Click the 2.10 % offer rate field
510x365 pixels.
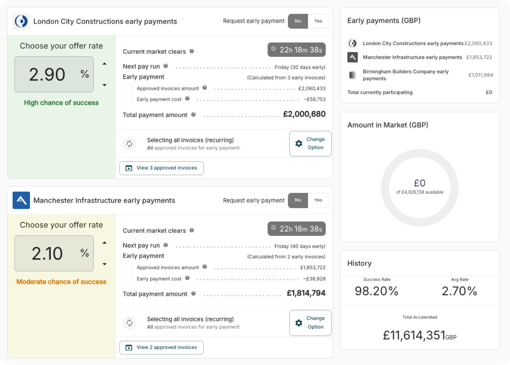point(54,253)
